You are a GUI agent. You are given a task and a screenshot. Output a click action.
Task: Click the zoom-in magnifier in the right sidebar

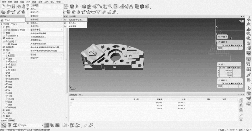pos(249,34)
